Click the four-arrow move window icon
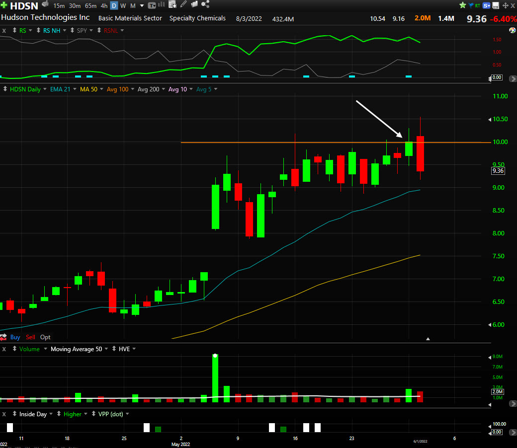 pyautogui.click(x=506, y=5)
